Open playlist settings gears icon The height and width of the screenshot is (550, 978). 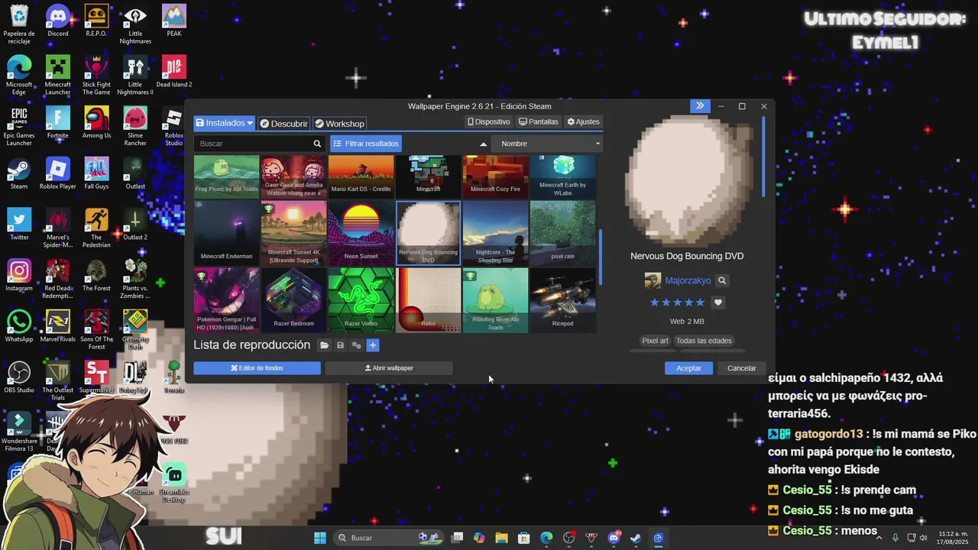coord(356,345)
